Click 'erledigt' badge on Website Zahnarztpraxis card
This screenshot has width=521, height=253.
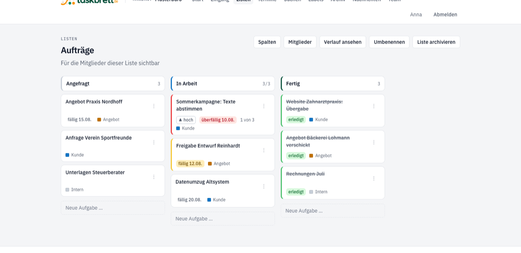296,119
